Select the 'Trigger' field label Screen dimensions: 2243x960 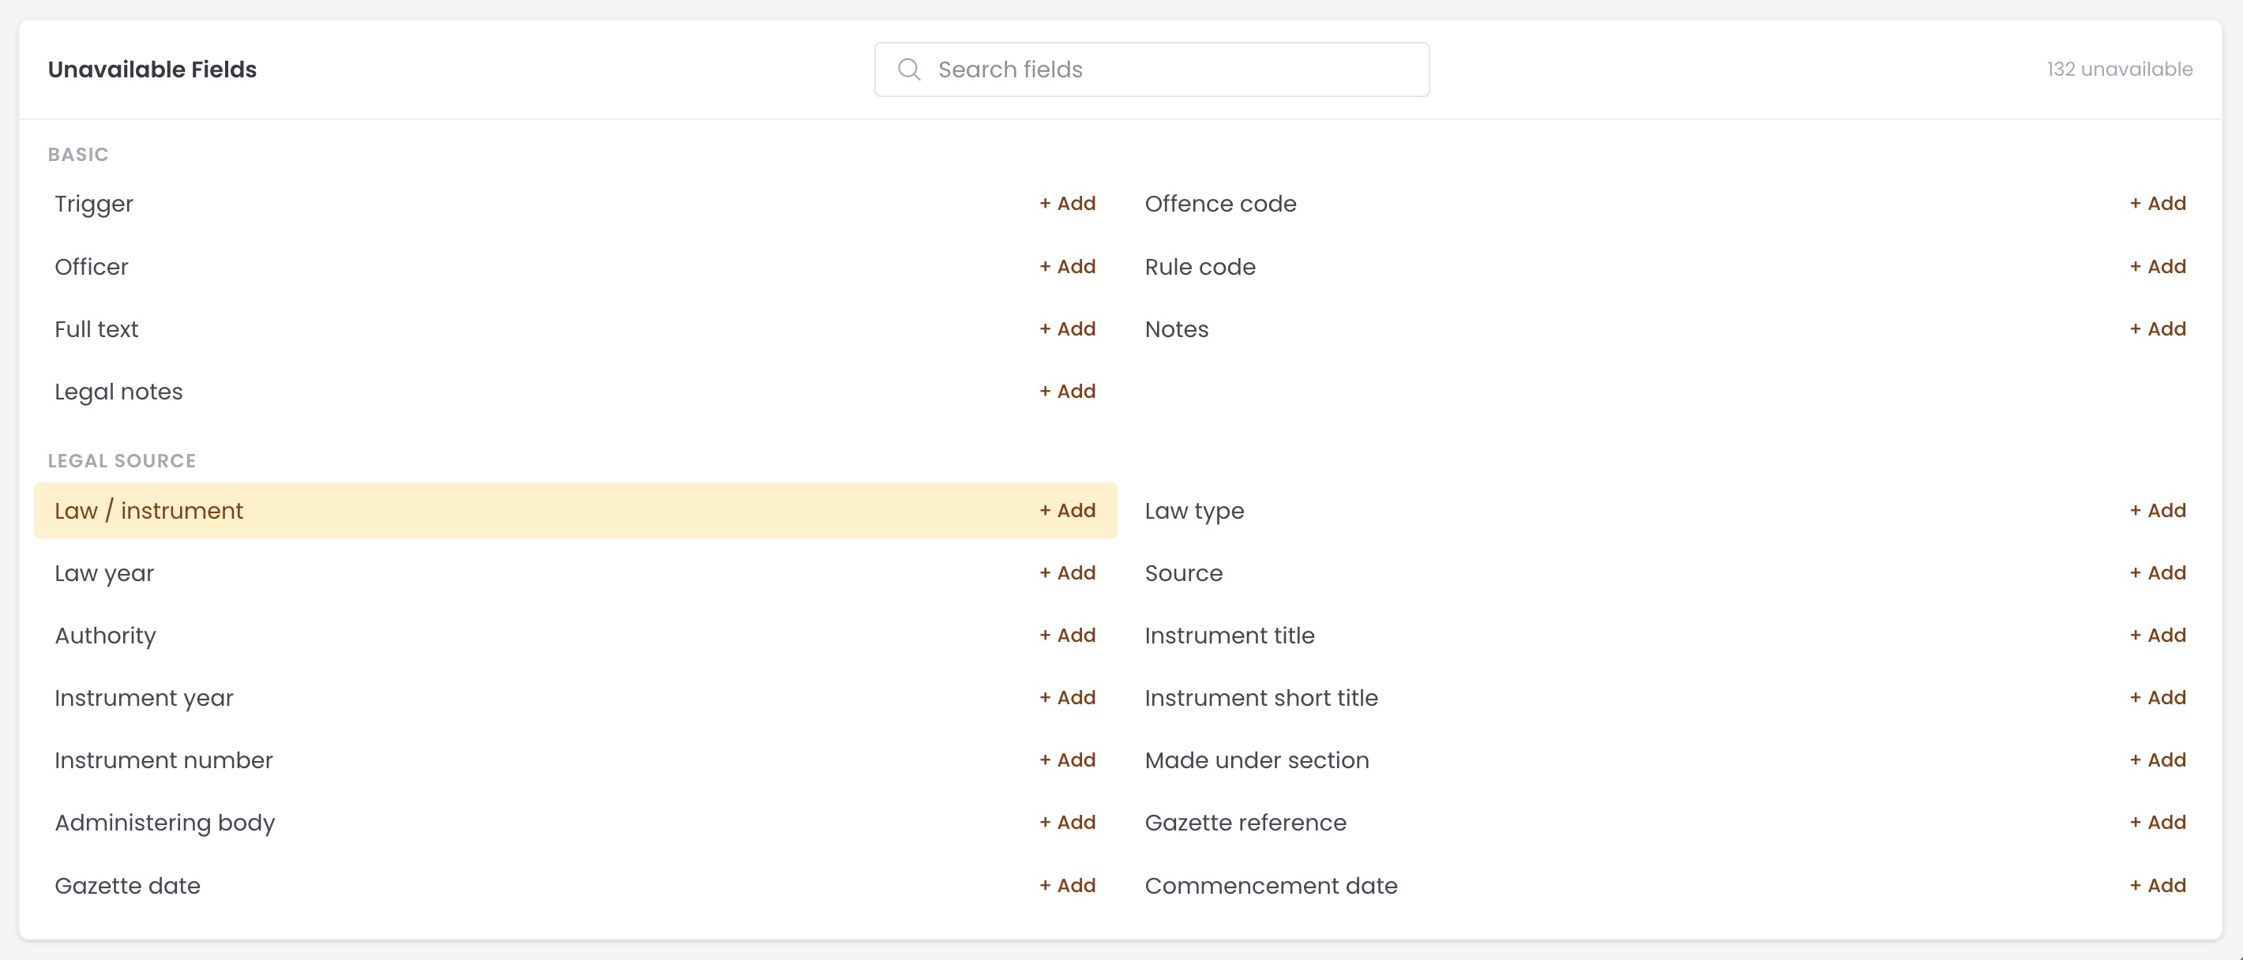click(x=94, y=204)
